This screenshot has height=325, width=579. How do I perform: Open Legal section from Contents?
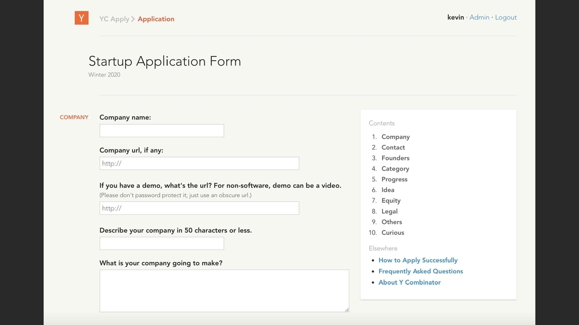389,211
